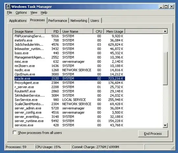This screenshot has height=153, width=178.
Task: Open the View menu
Action: tap(34, 13)
